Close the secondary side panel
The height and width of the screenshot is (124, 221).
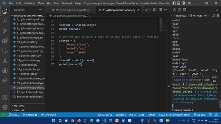coord(217,10)
